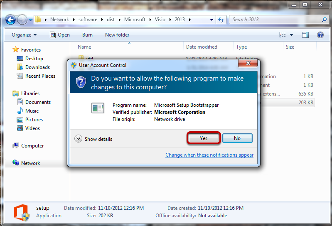Expand the chevron after Microsoft breadcrumb

[x=150, y=20]
